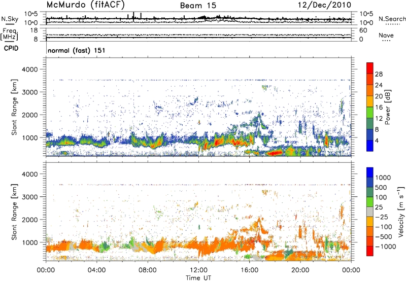The width and height of the screenshot is (406, 281).
Task: Click red top of Power colorbar
Action: tap(370, 68)
